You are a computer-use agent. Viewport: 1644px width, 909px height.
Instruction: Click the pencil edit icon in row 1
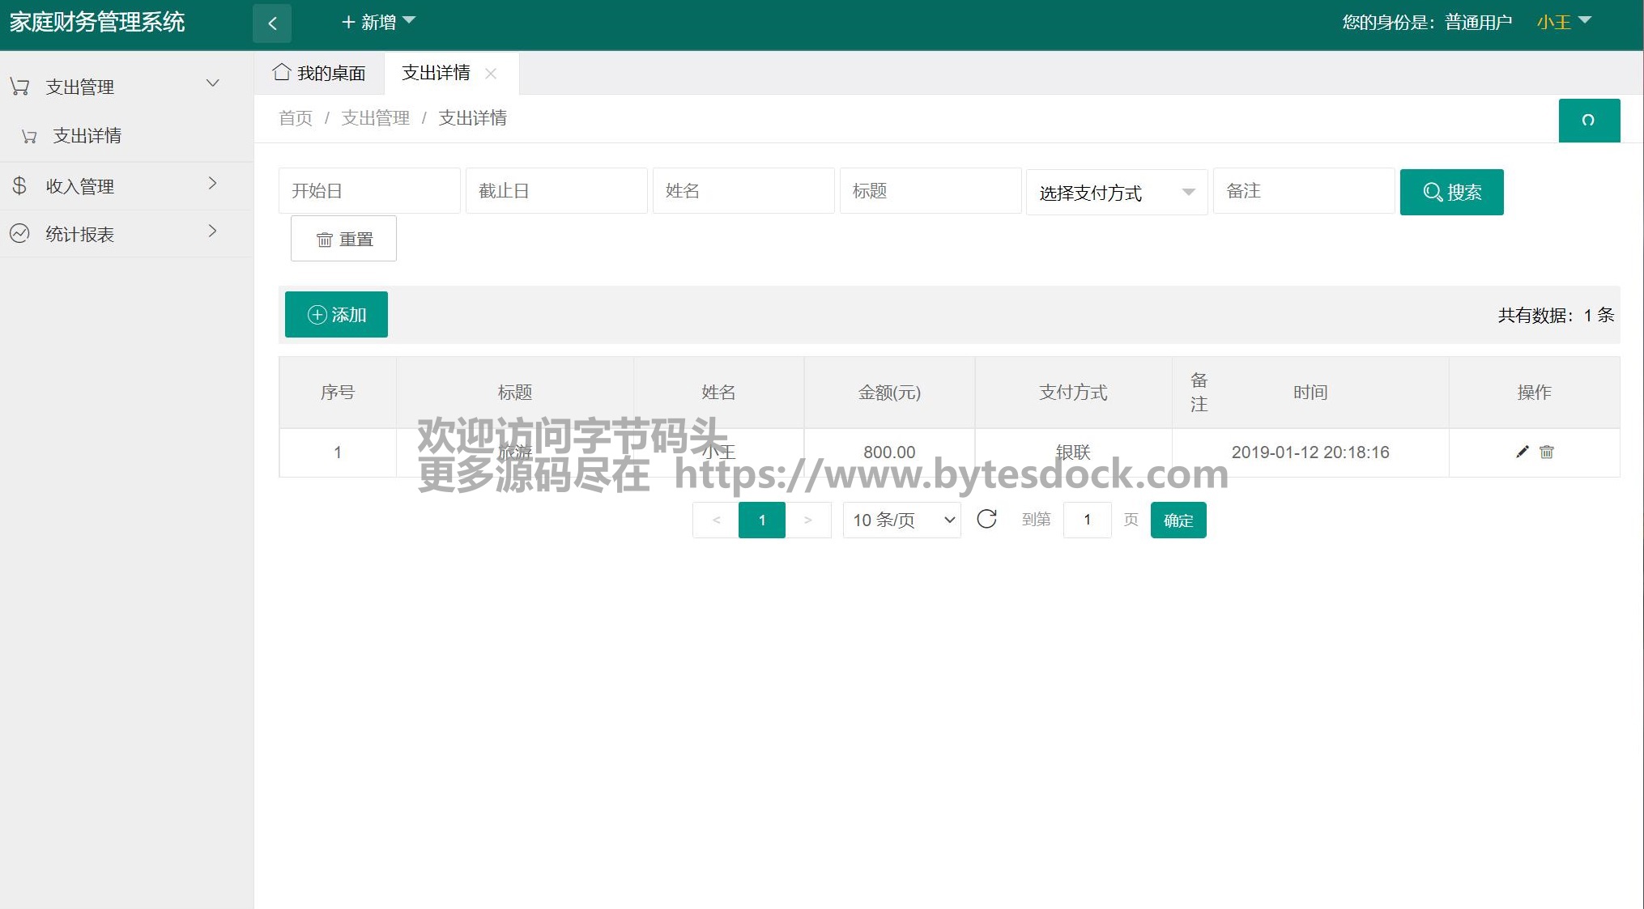1522,452
